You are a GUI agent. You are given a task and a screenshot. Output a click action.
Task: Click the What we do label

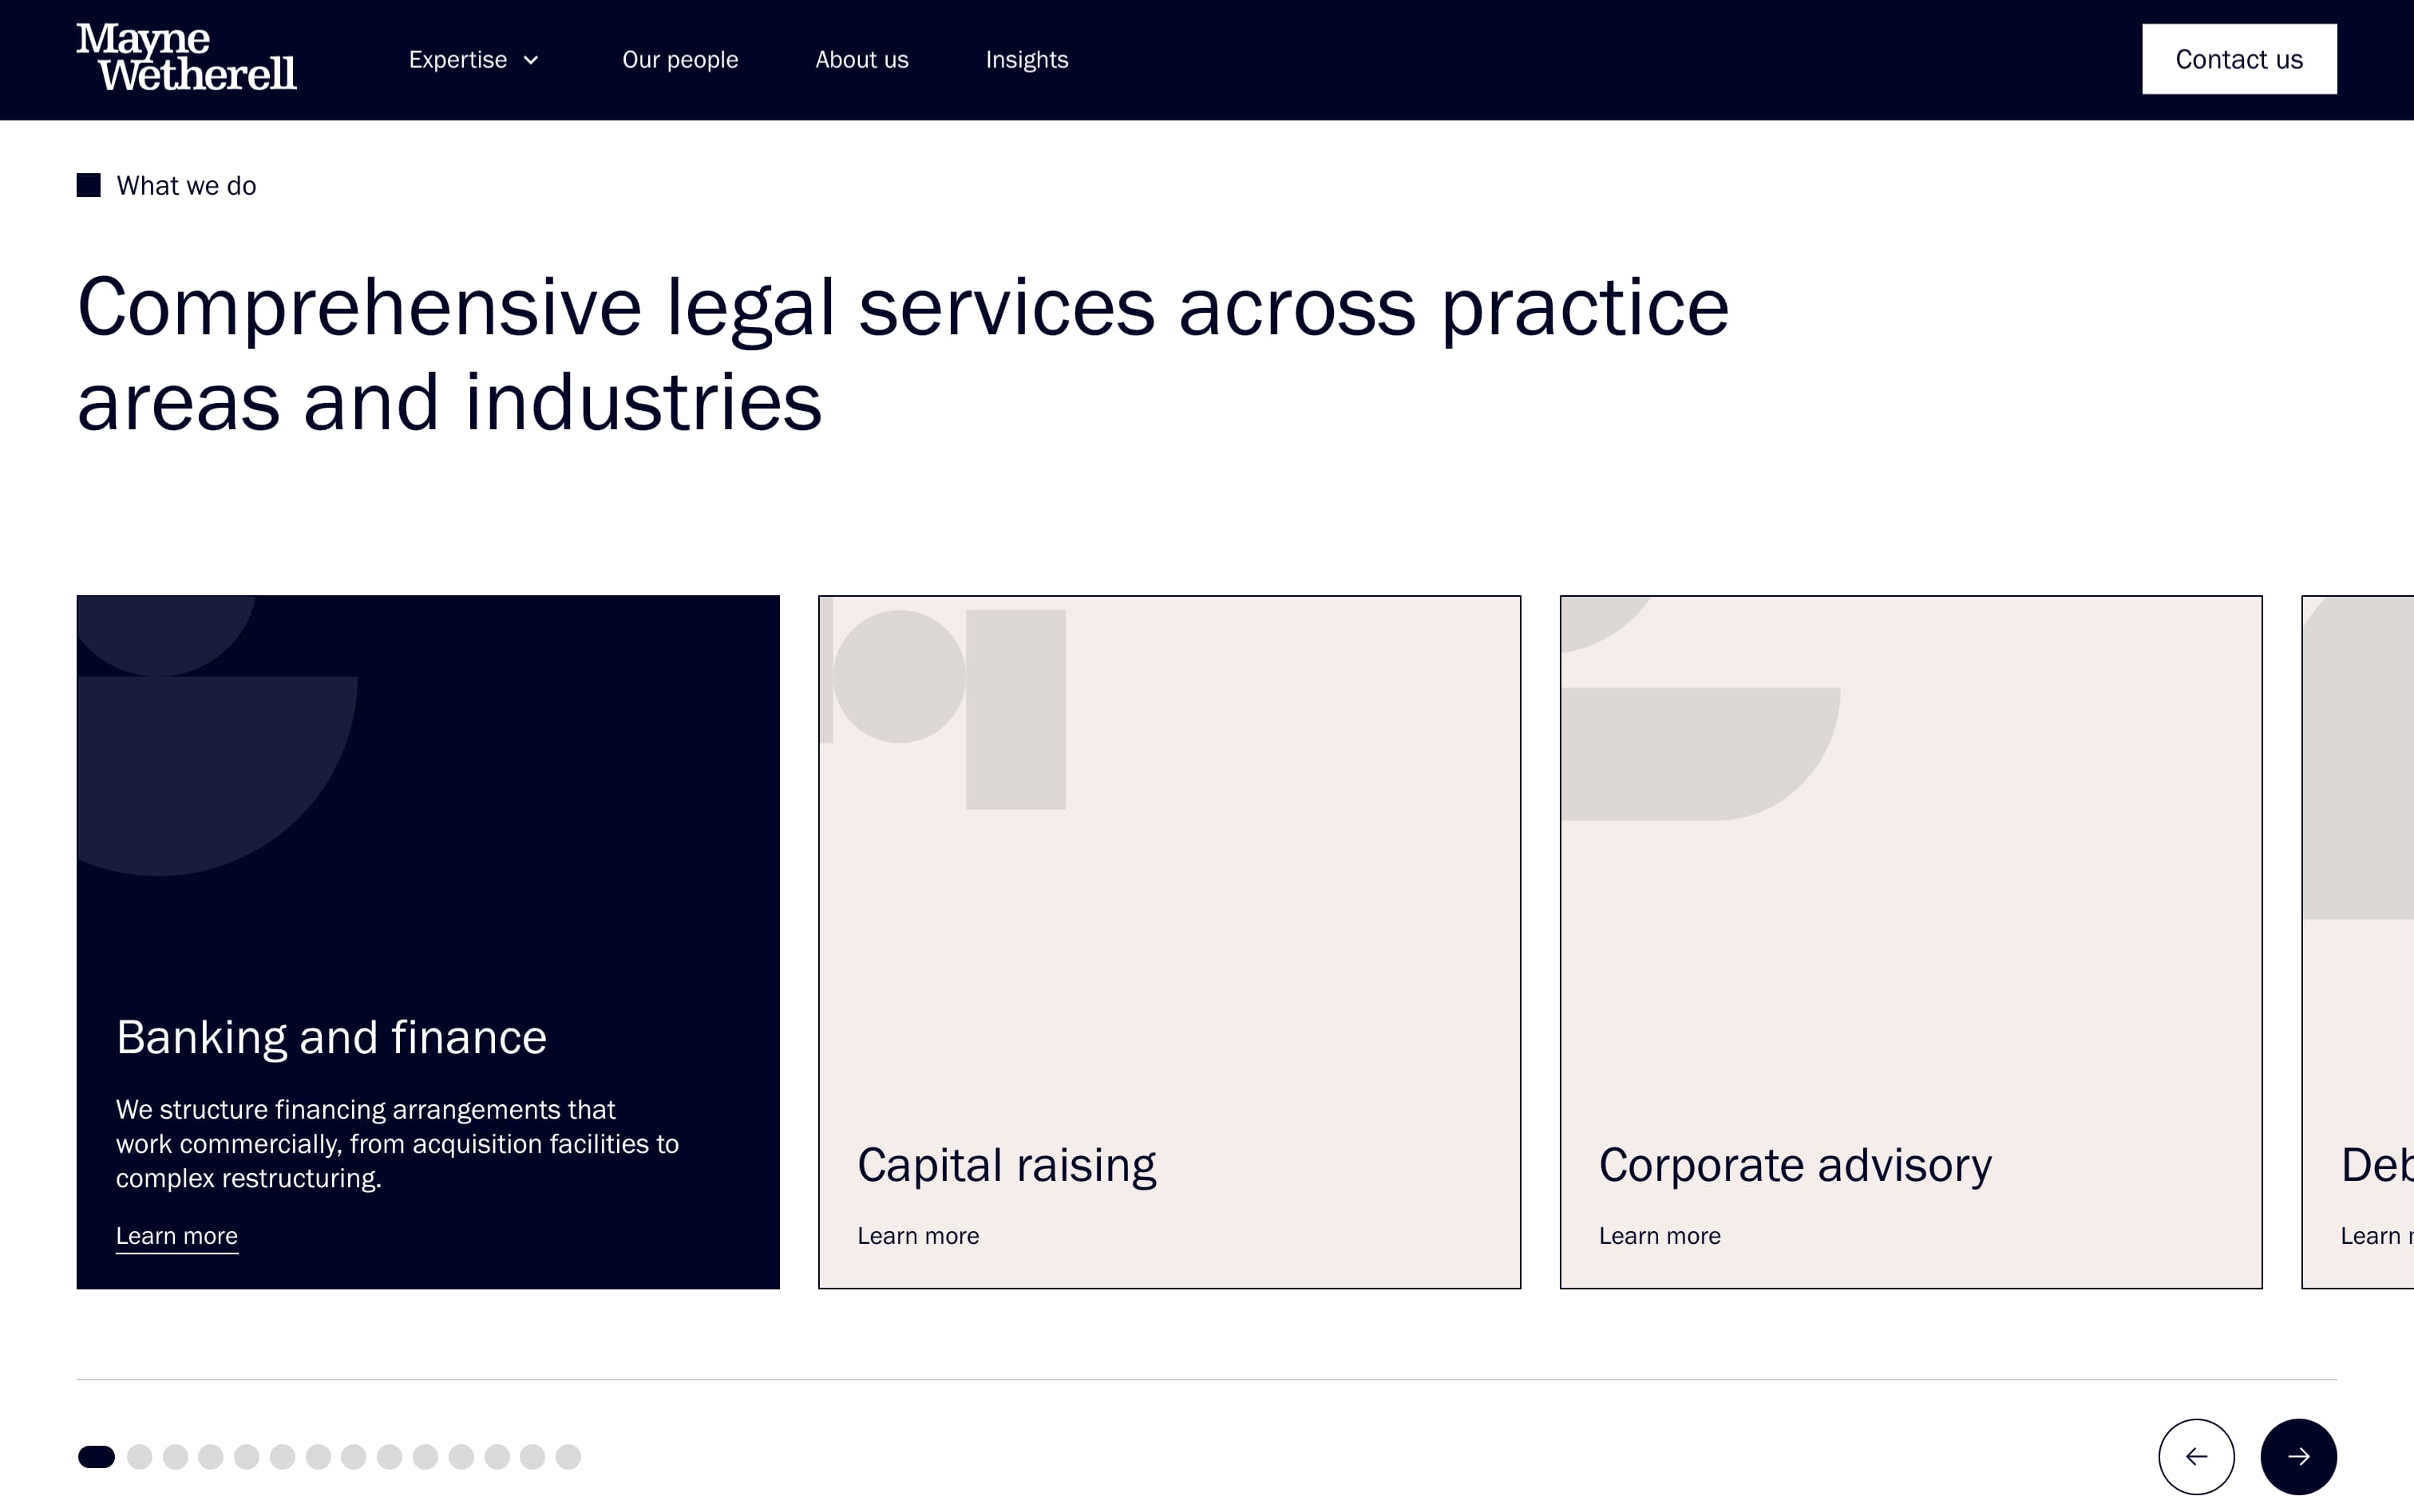186,186
